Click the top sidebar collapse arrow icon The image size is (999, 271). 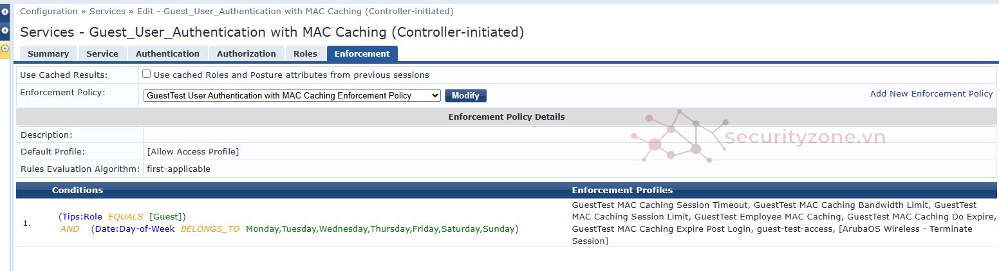coord(5,12)
